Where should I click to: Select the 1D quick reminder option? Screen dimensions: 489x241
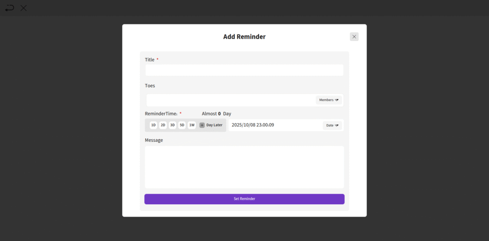pyautogui.click(x=153, y=125)
